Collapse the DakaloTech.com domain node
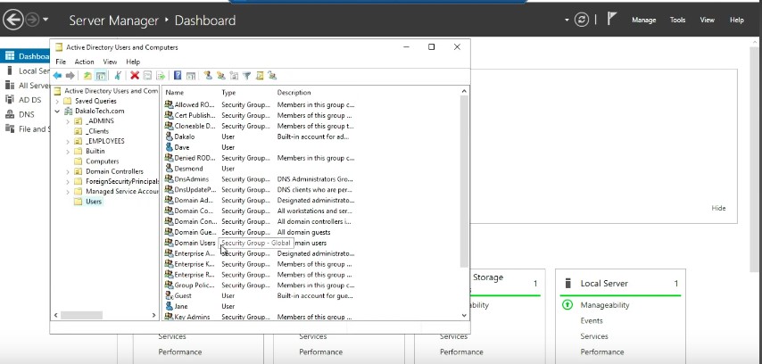 (57, 111)
